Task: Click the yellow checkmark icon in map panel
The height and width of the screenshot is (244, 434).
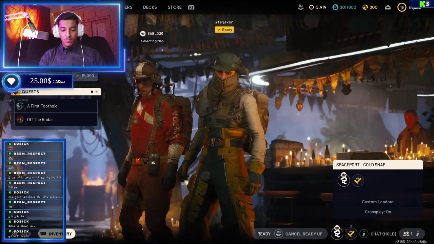Action: tap(358, 181)
